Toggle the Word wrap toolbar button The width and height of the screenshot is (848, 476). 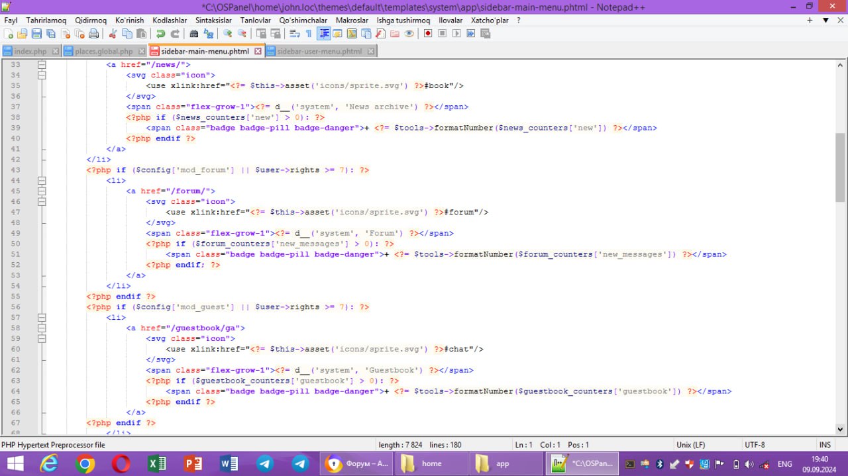[x=293, y=34]
